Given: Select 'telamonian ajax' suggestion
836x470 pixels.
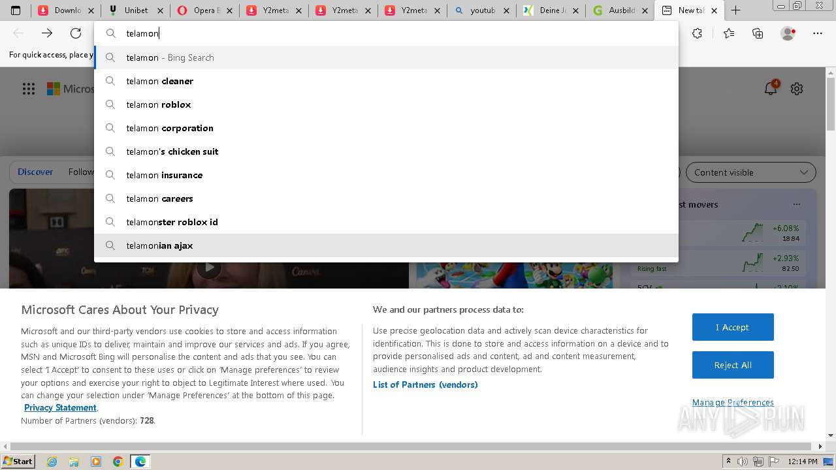Looking at the screenshot, I should pos(387,245).
